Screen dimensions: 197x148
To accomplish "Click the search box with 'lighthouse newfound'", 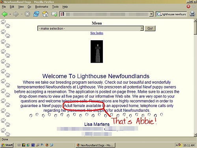I will (x=171, y=14).
